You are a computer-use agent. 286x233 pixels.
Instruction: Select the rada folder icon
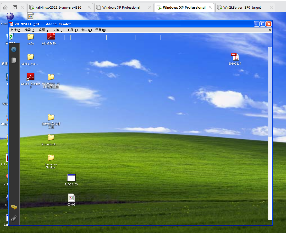tap(30, 37)
